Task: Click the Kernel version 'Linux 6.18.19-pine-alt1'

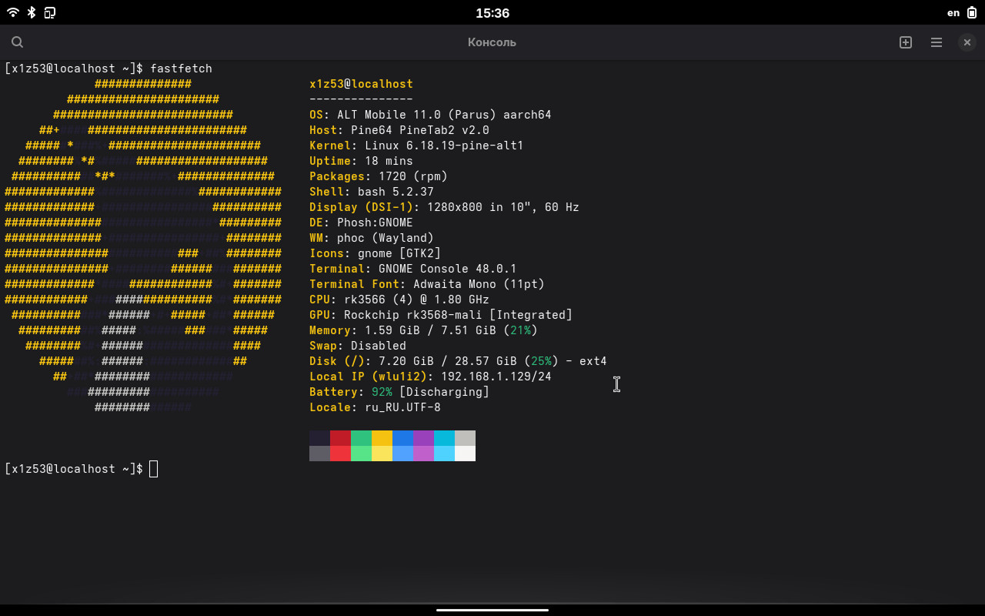Action: click(x=444, y=146)
